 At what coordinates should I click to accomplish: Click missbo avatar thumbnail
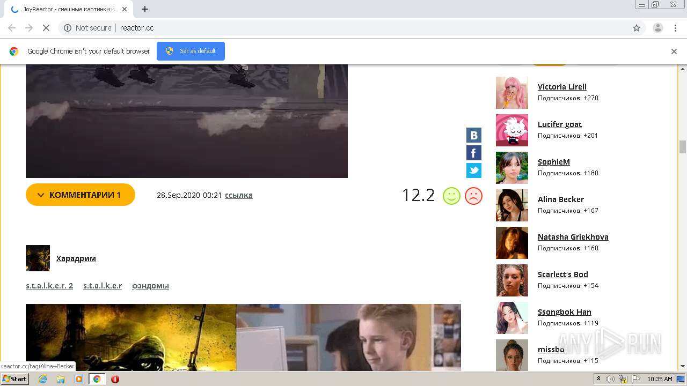(512, 355)
